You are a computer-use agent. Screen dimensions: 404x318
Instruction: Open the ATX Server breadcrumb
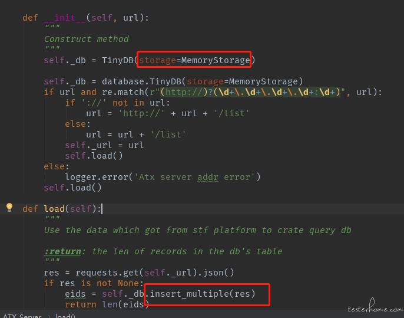point(22,316)
